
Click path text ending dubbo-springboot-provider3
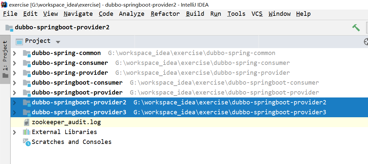coord(230,112)
